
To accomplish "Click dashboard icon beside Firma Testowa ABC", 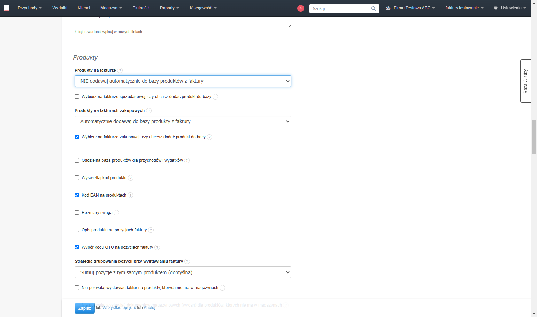I will (388, 8).
